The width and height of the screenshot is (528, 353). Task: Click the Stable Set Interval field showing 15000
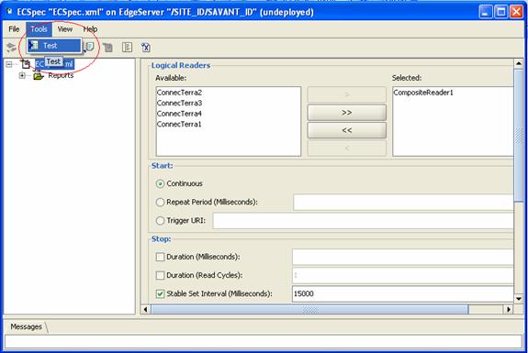(403, 293)
